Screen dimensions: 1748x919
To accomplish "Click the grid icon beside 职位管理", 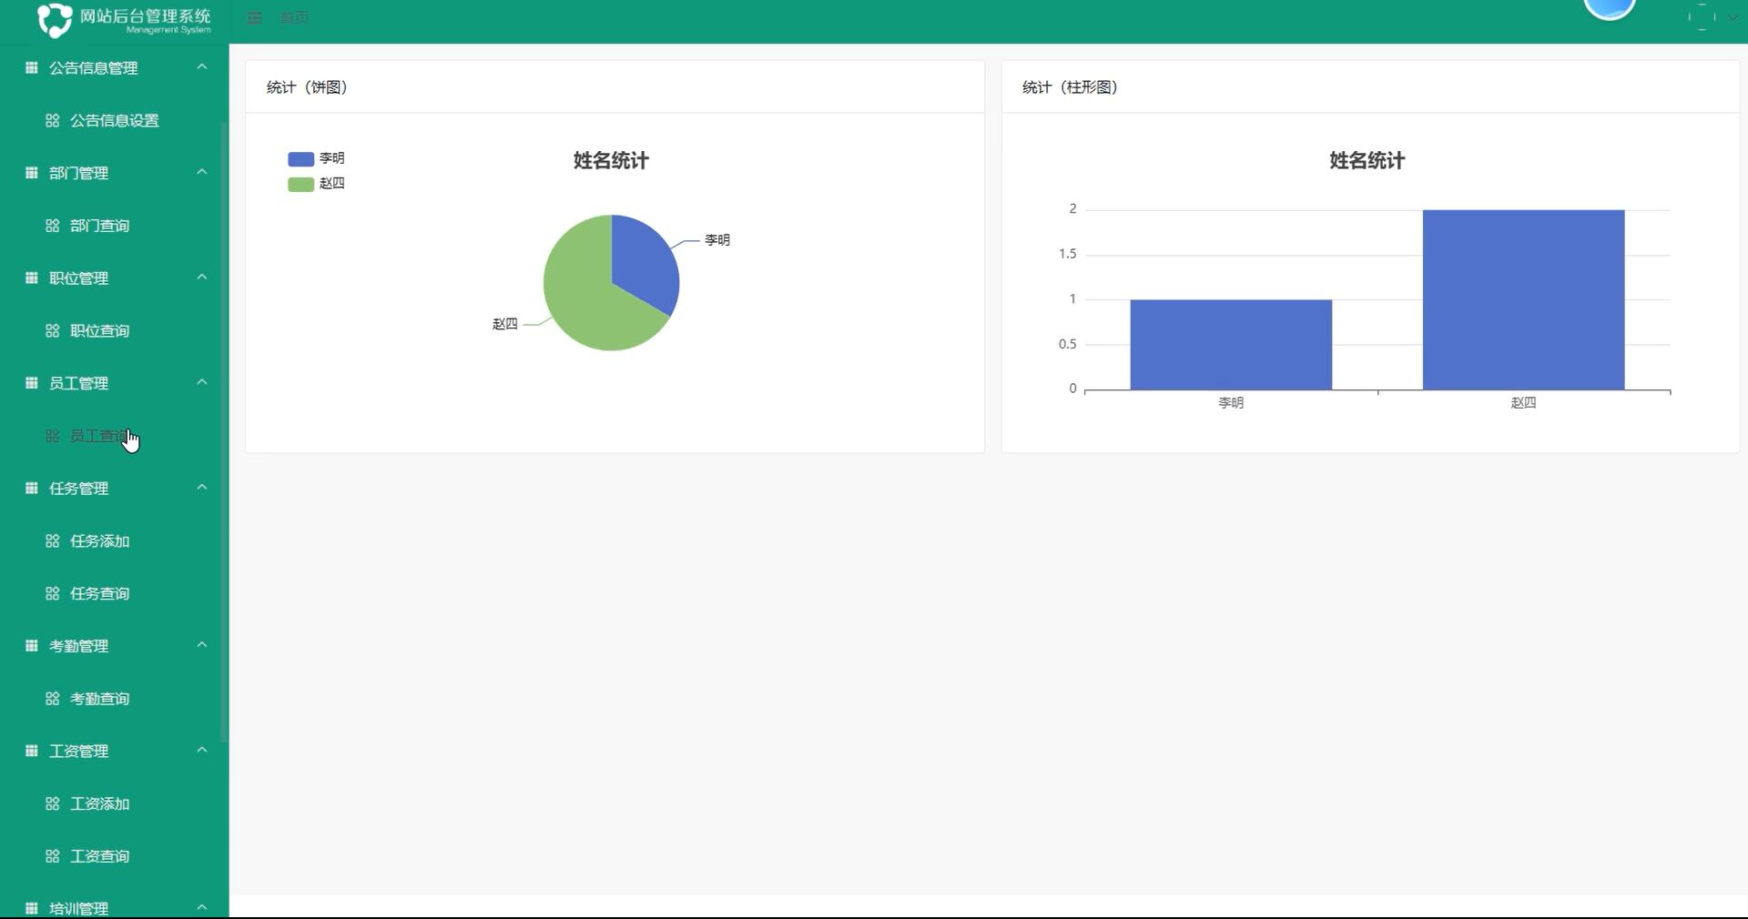I will click(32, 278).
